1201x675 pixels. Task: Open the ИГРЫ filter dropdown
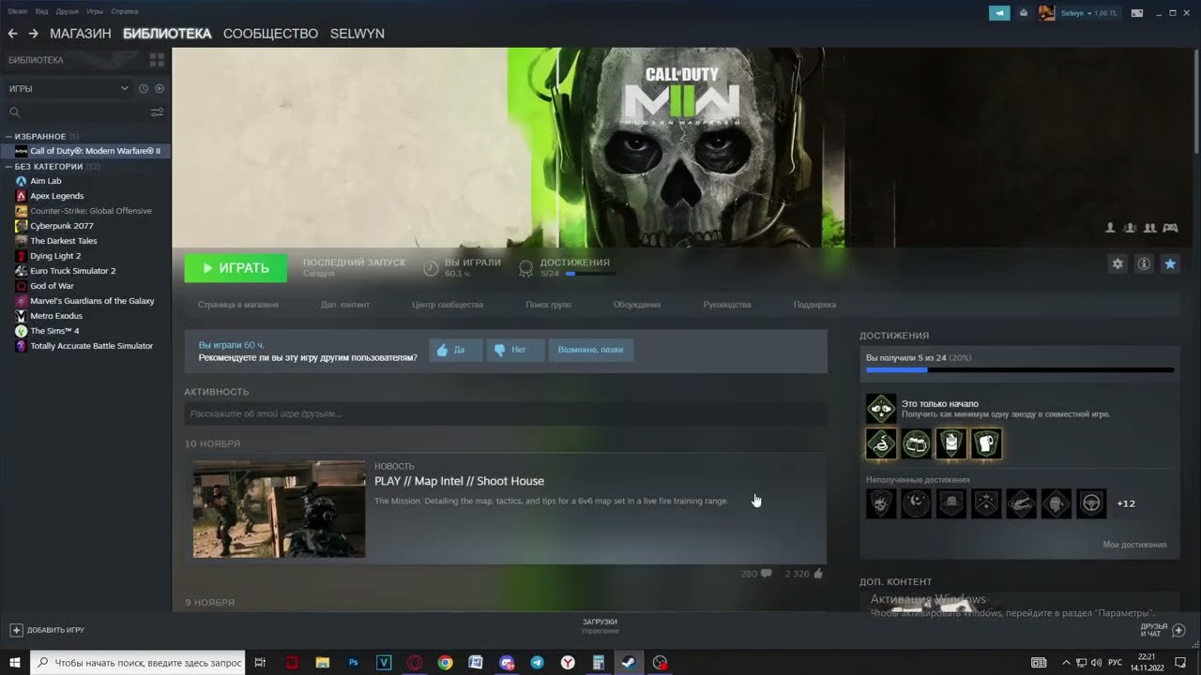click(x=68, y=88)
